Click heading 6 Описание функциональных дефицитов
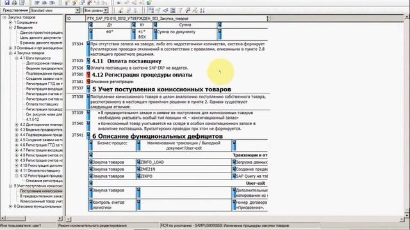 [158, 136]
